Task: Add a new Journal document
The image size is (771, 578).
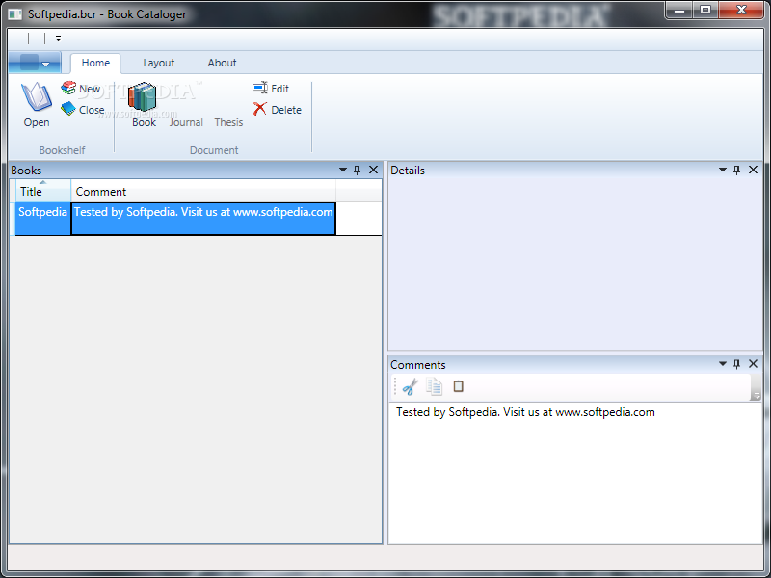Action: point(186,122)
